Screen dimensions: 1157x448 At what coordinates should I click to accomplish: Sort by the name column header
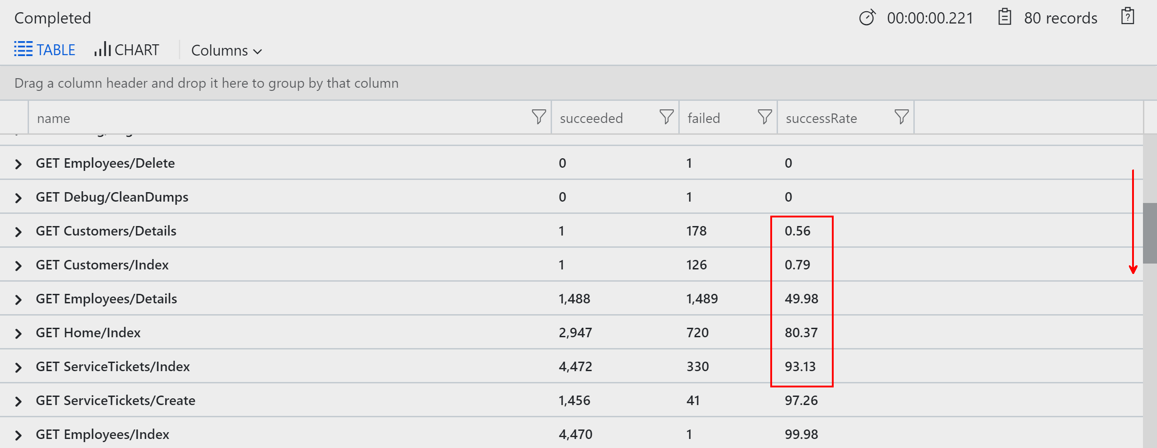[53, 118]
